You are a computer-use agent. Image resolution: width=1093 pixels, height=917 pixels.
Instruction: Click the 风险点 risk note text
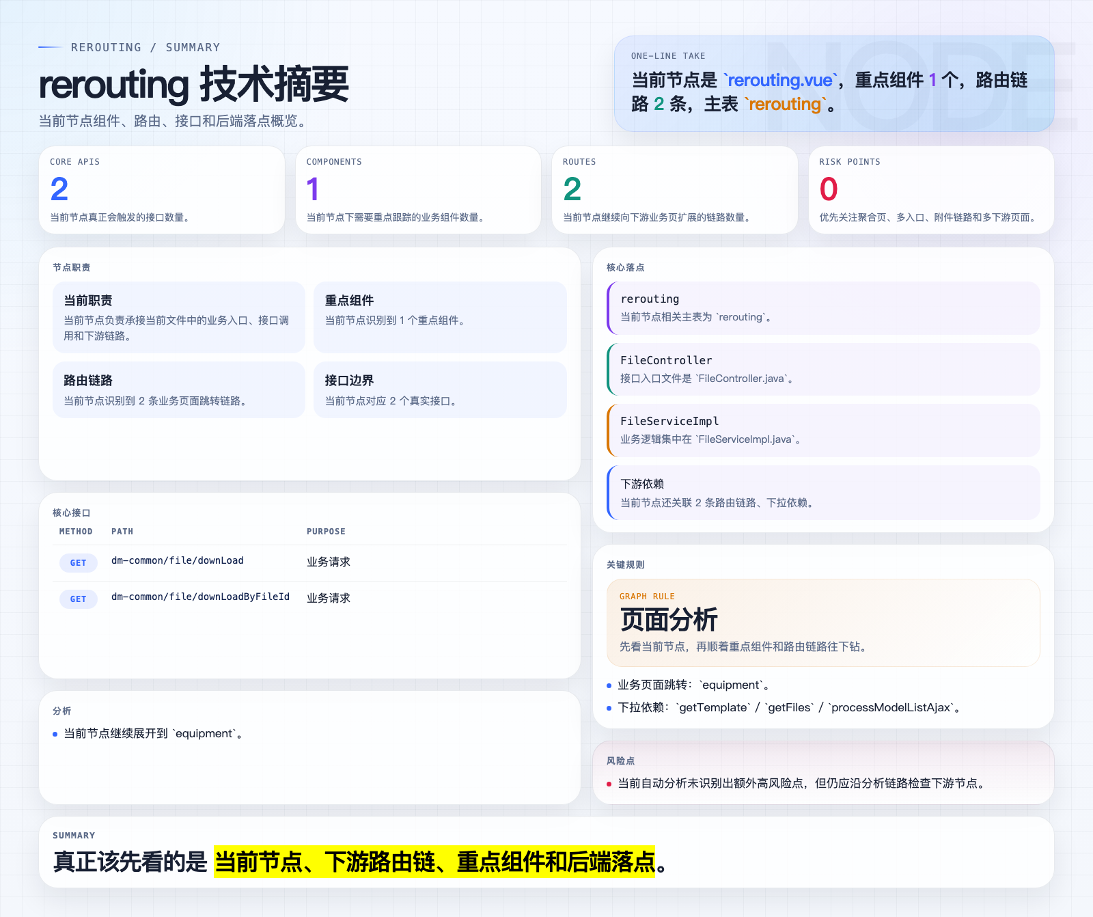tap(803, 783)
